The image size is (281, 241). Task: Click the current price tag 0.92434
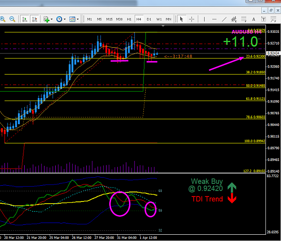click(273, 53)
